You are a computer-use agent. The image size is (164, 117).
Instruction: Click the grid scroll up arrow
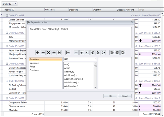click(x=162, y=13)
